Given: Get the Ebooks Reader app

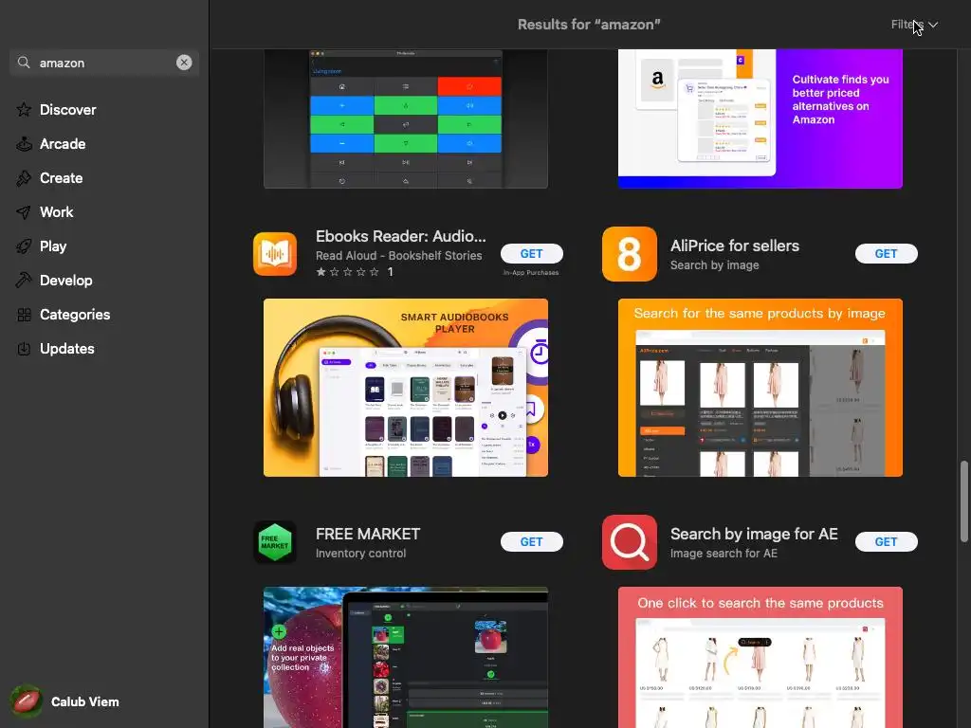Looking at the screenshot, I should pos(531,254).
